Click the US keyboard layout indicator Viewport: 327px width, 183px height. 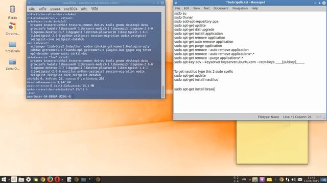click(244, 179)
